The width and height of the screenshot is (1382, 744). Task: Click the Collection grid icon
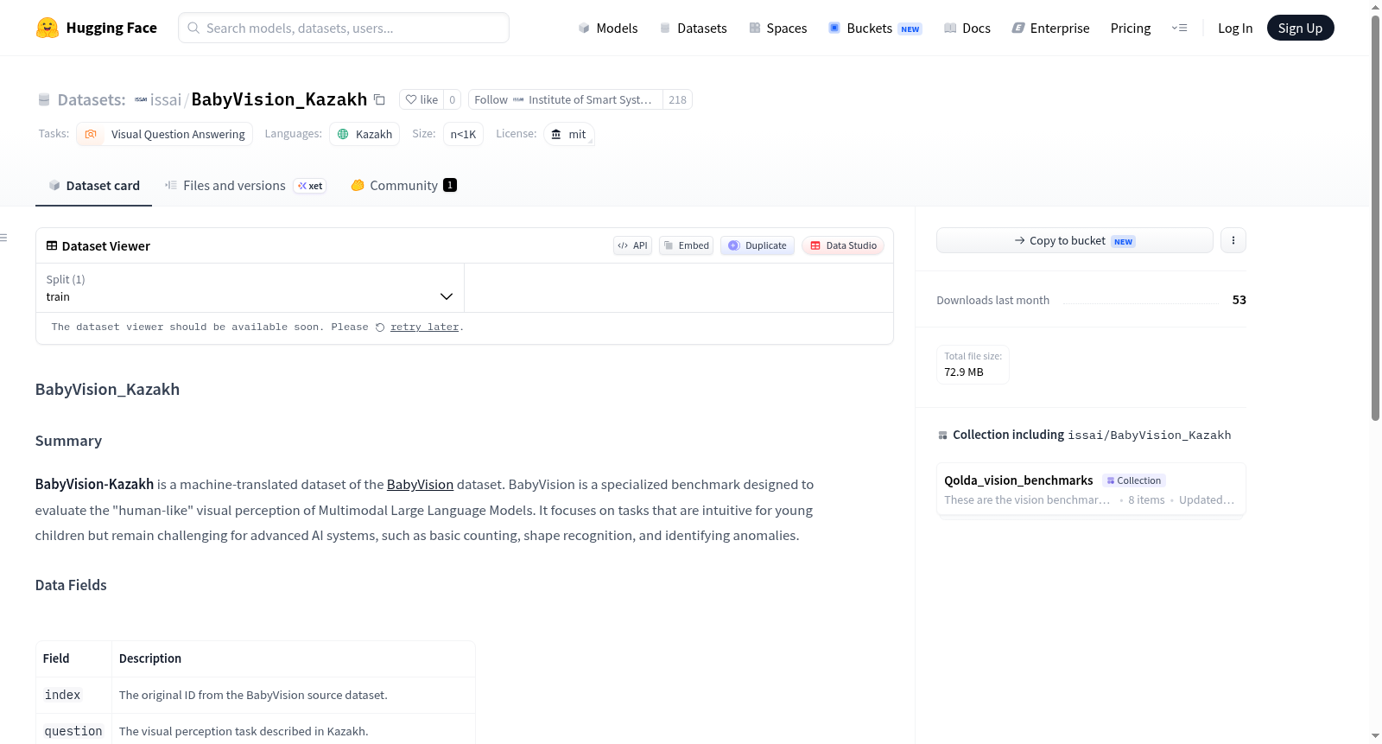[943, 436]
